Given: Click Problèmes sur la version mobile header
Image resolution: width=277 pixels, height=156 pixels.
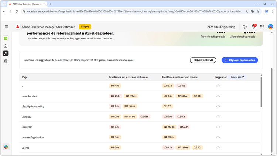Looking at the screenshot, I should coord(179,77).
